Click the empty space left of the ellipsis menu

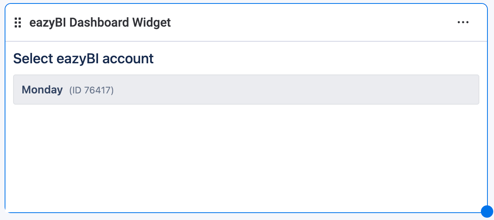point(425,23)
